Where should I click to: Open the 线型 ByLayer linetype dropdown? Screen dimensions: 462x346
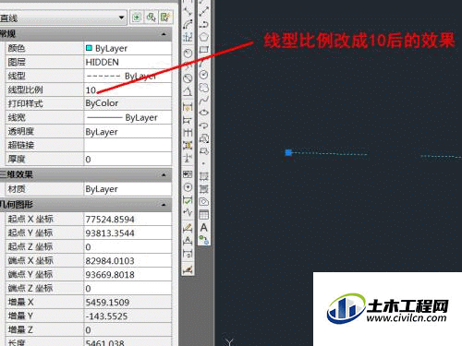point(128,76)
